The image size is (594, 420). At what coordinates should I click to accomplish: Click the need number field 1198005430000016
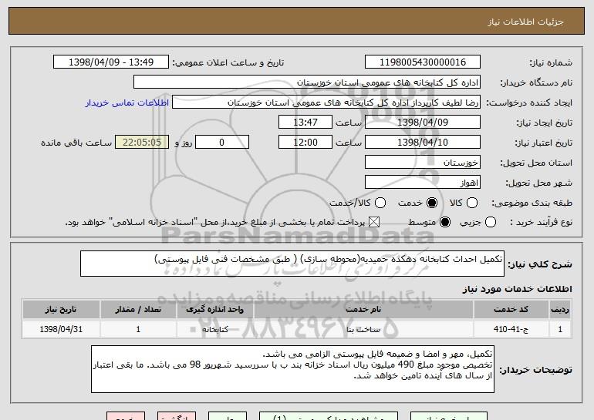click(423, 62)
